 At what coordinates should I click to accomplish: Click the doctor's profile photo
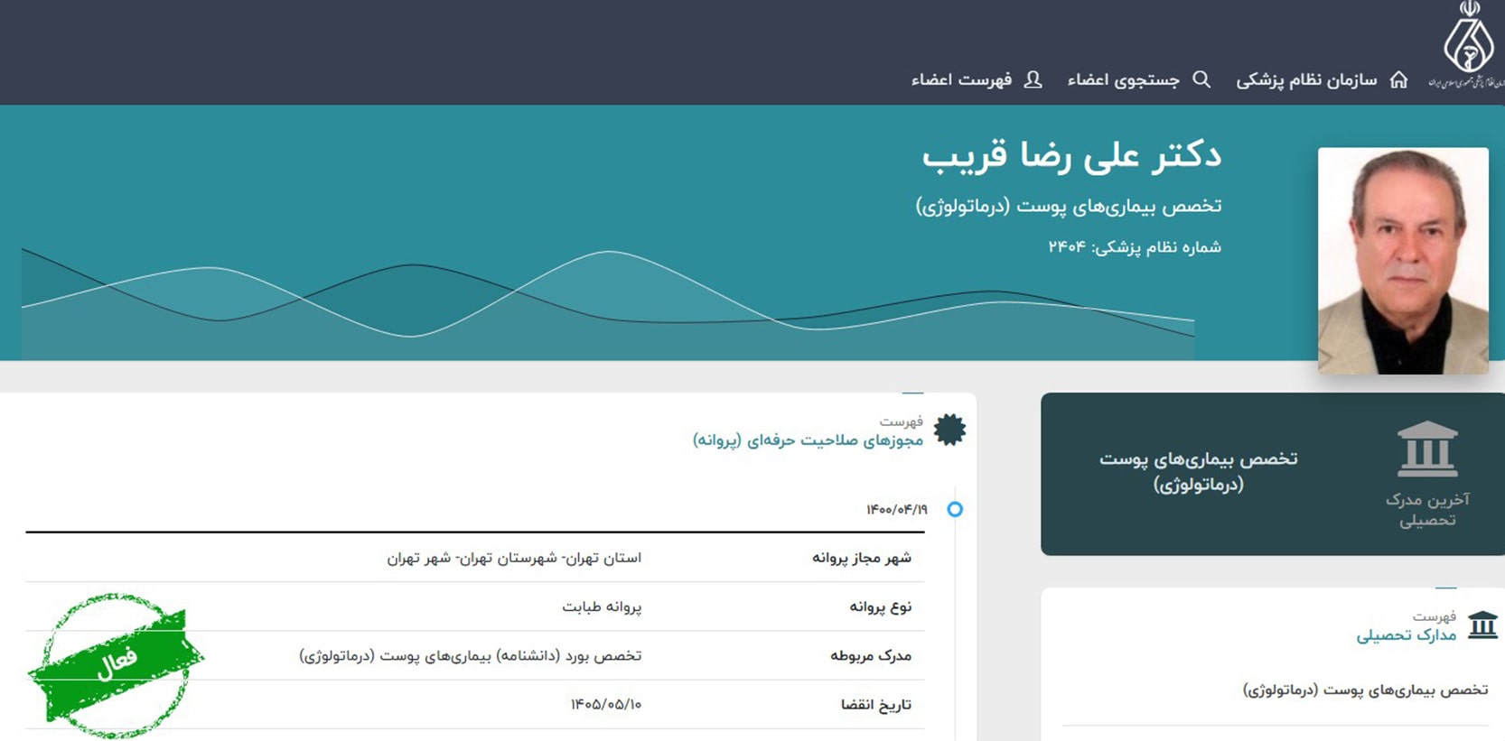[1403, 260]
